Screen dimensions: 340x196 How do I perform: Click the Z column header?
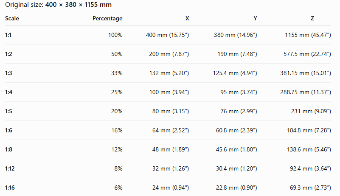[312, 18]
